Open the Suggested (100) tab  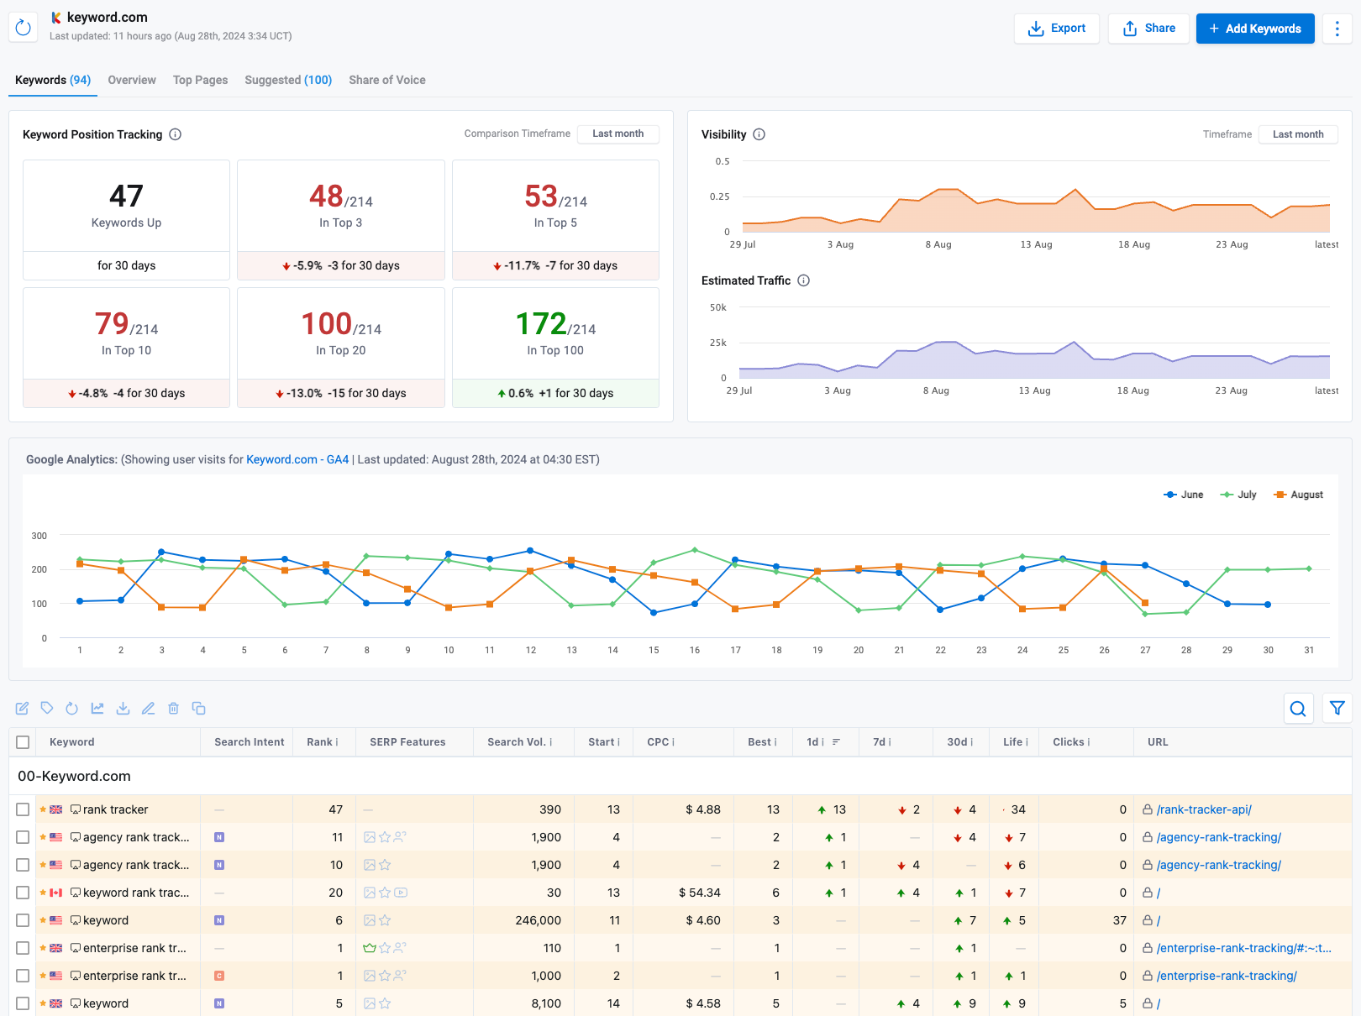(x=288, y=80)
